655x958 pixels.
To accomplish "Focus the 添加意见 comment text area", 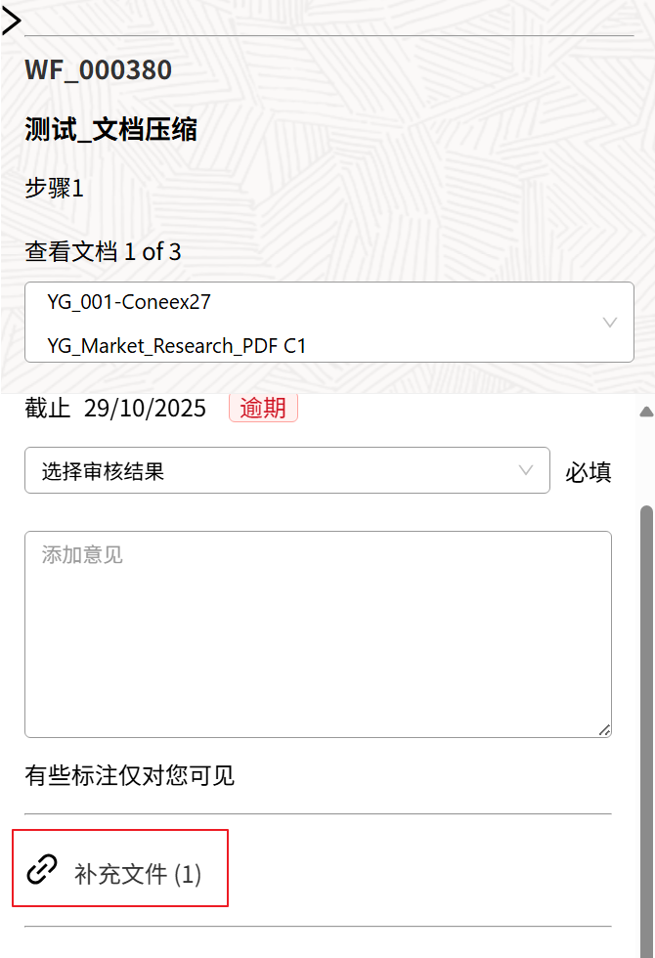I will click(318, 633).
